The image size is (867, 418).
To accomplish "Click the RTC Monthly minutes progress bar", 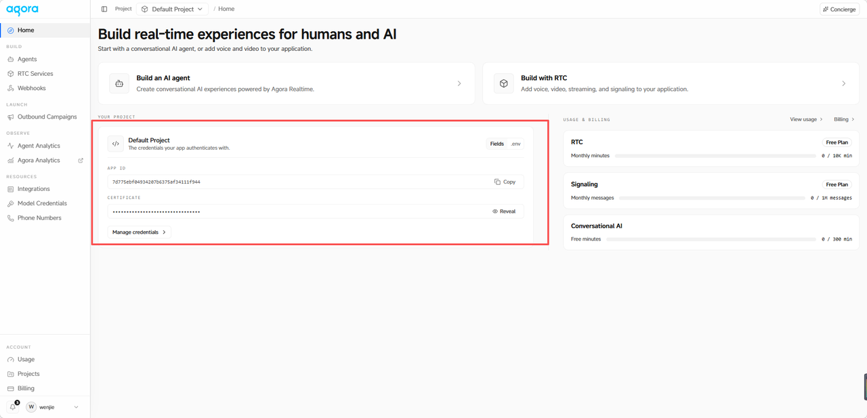I will coord(715,156).
